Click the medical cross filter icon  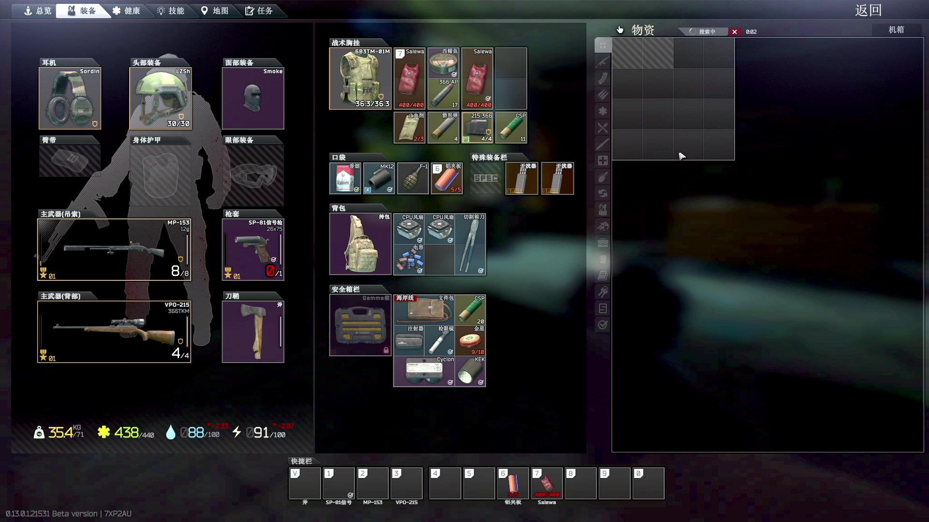coord(602,160)
